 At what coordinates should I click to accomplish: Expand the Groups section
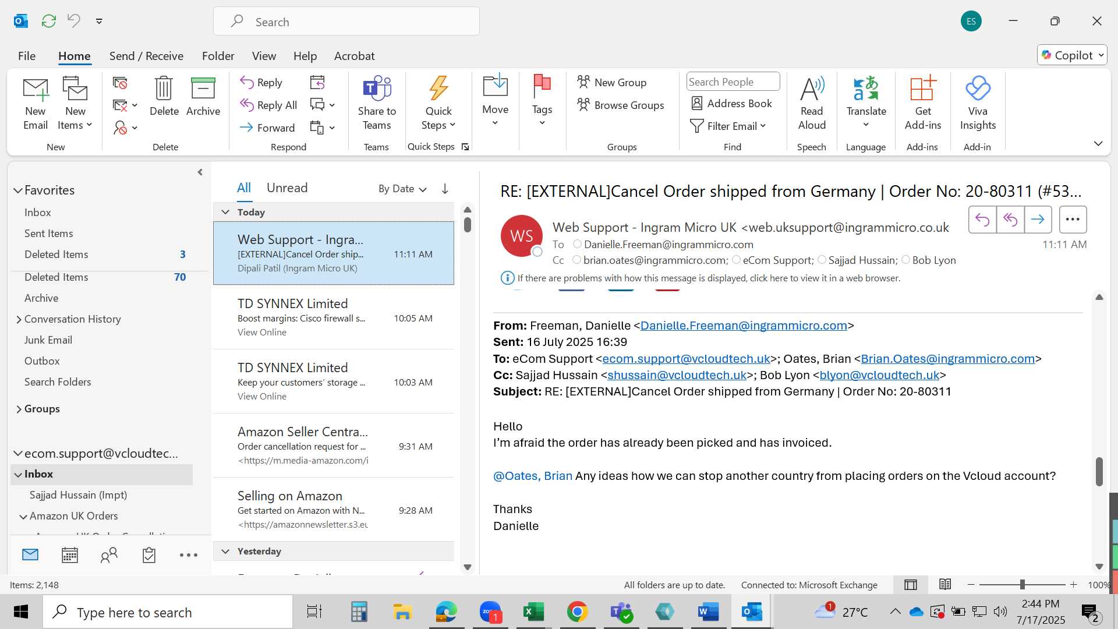19,409
